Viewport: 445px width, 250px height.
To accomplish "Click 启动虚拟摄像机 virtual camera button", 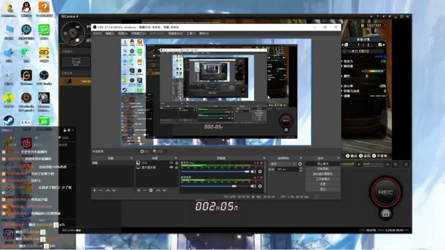I will 323,174.
